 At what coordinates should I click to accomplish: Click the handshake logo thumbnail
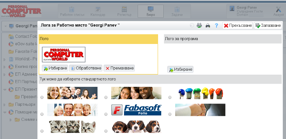(x=200, y=110)
